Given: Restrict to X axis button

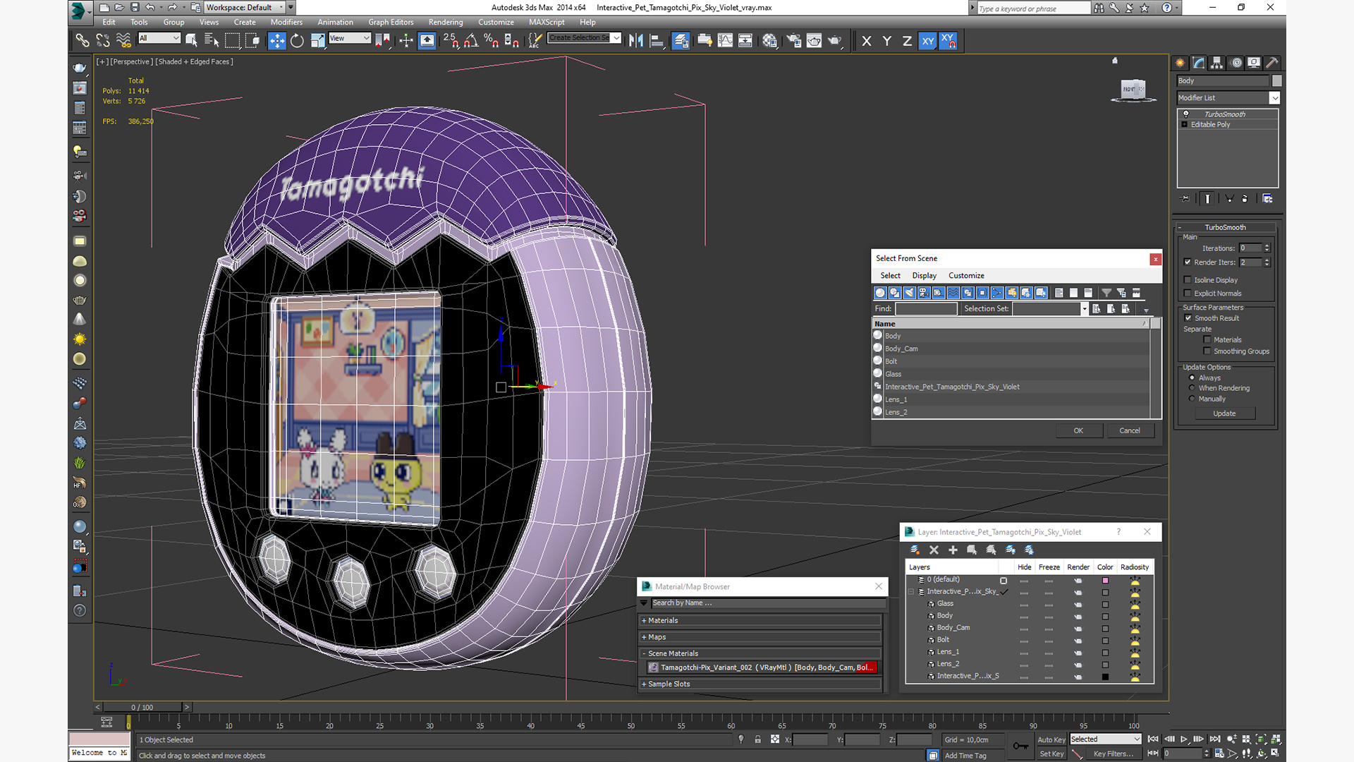Looking at the screenshot, I should pyautogui.click(x=867, y=41).
